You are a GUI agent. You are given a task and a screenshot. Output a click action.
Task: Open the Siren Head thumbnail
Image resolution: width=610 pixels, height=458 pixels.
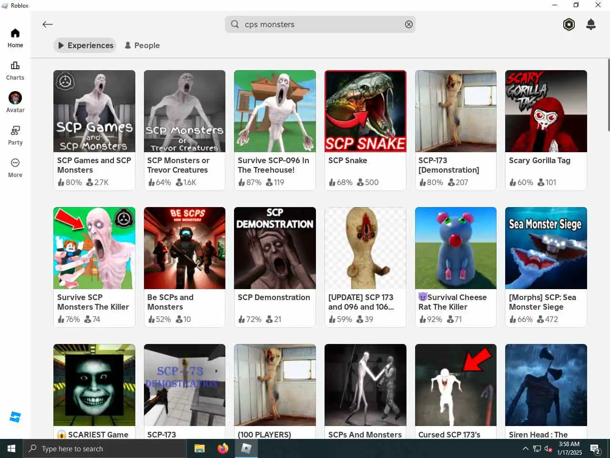[546, 385]
